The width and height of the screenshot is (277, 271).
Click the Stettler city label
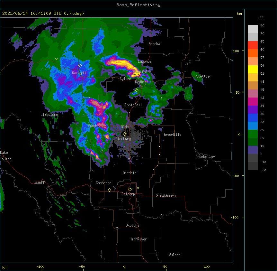204,76
